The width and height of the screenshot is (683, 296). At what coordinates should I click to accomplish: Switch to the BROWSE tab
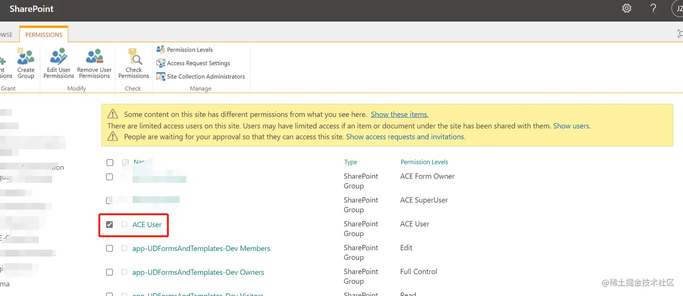pyautogui.click(x=6, y=34)
